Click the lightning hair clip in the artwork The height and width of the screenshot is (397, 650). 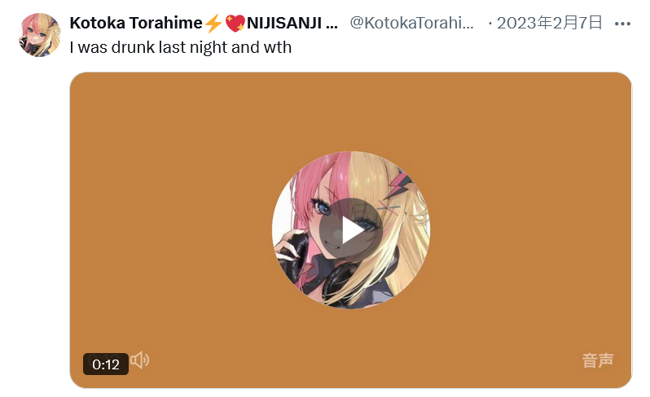(x=398, y=185)
